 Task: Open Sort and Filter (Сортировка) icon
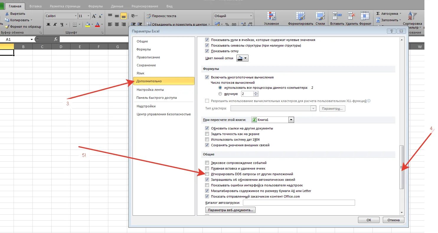coord(412,16)
